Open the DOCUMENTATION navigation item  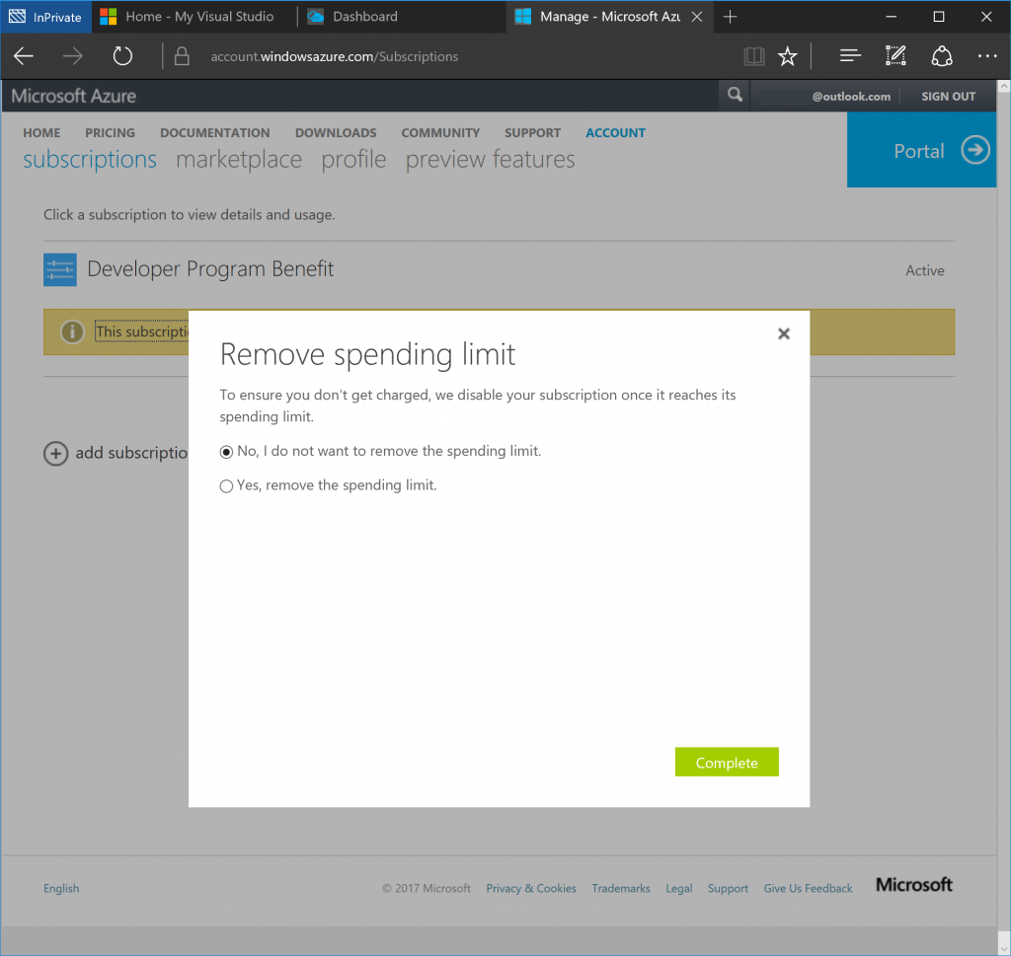click(215, 133)
